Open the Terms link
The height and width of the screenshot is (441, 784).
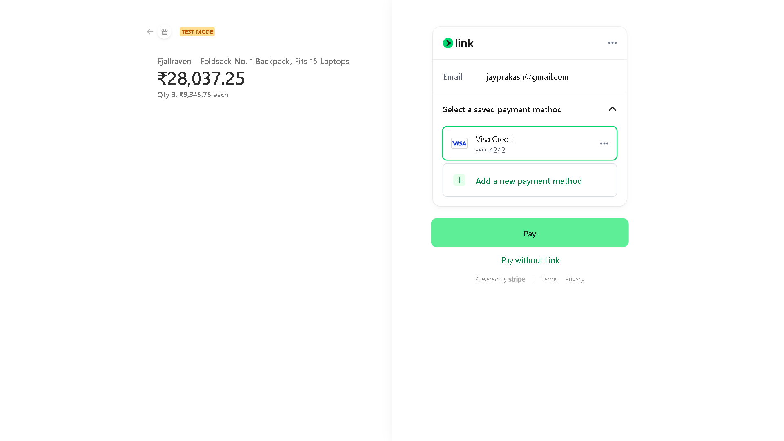click(x=549, y=279)
